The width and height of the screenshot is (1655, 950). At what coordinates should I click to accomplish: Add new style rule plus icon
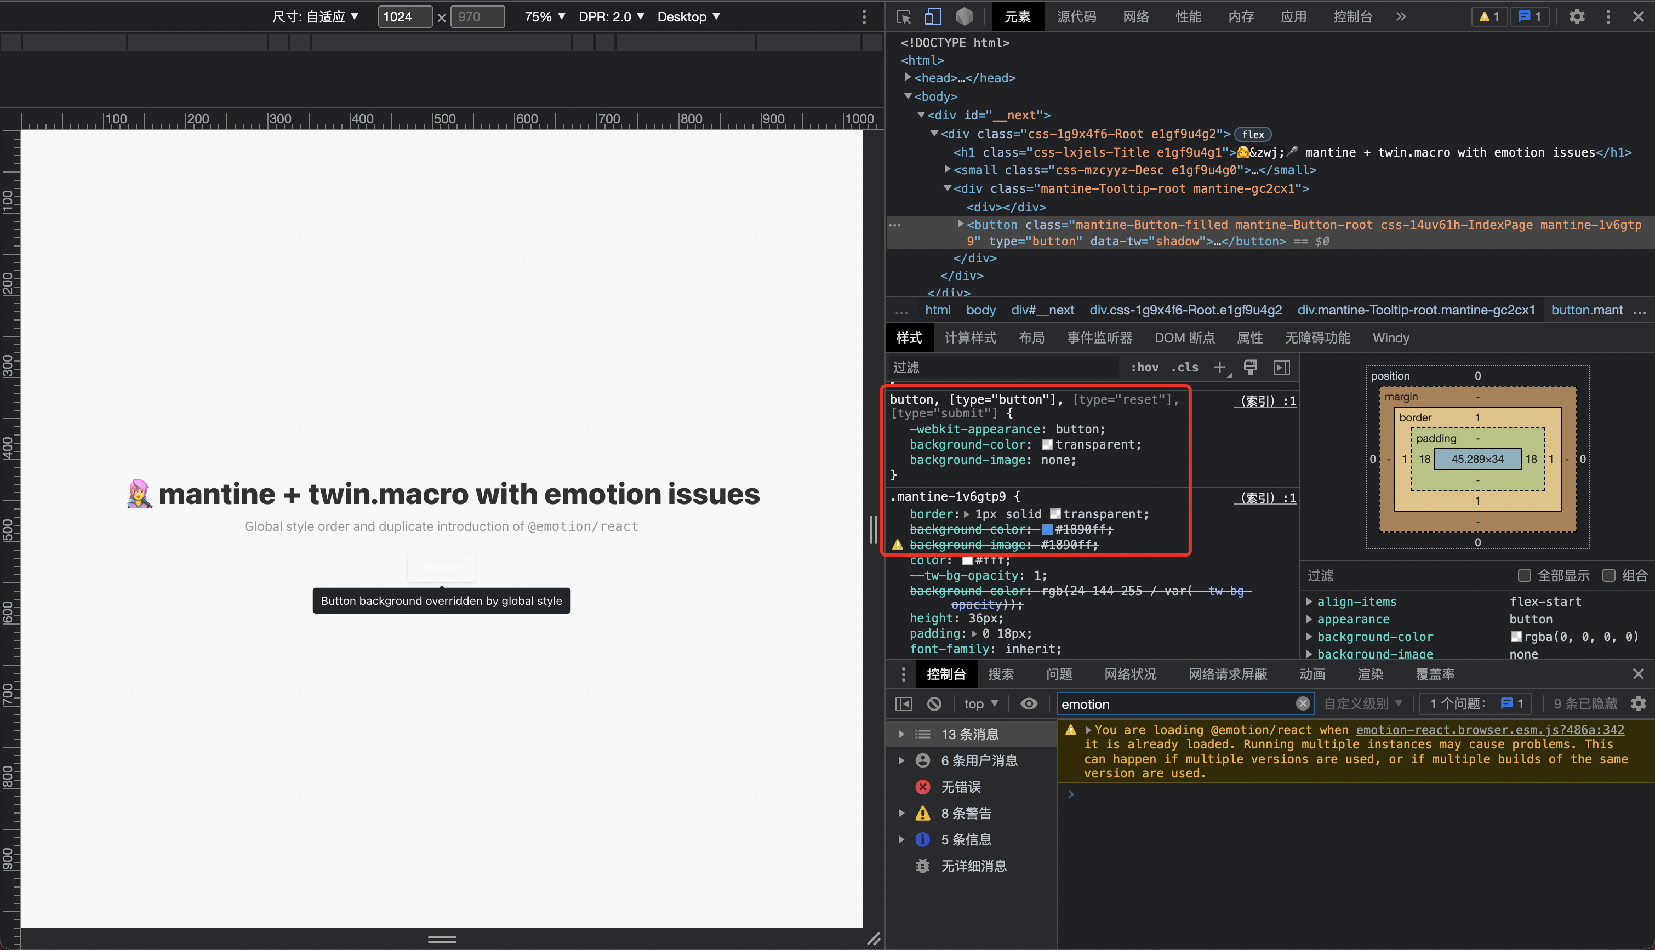point(1220,367)
